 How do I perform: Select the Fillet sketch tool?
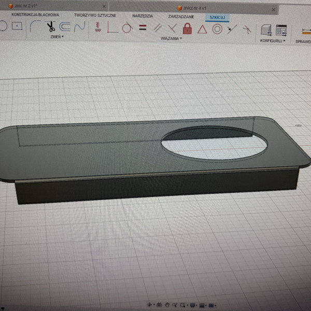tap(35, 27)
